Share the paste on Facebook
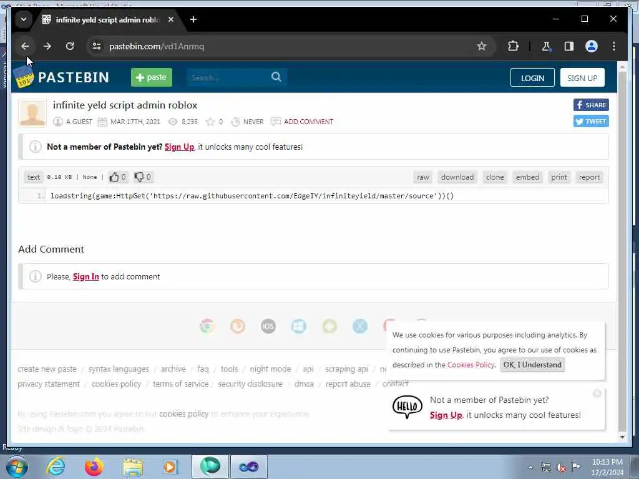This screenshot has width=639, height=479. coord(591,105)
